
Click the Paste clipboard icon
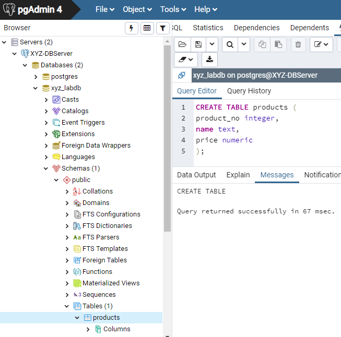click(x=278, y=44)
